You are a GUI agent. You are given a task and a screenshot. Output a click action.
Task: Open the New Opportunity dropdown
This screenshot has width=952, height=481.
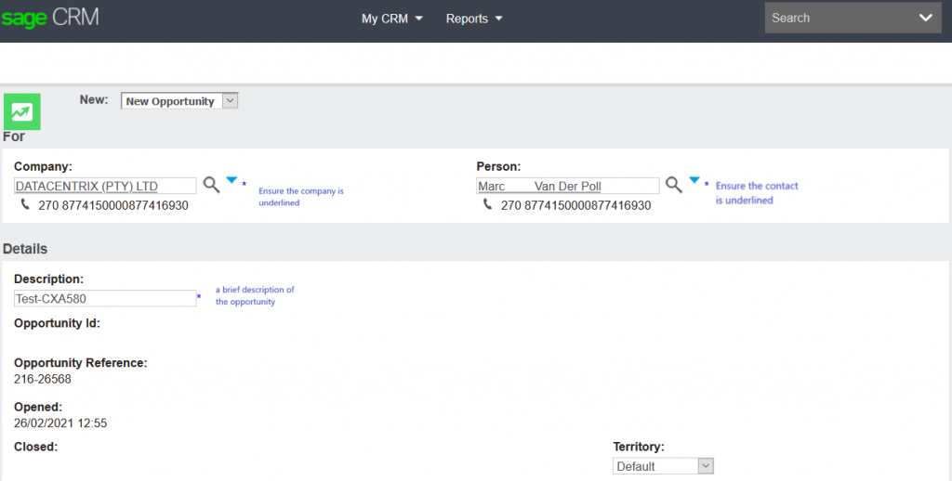pos(179,101)
